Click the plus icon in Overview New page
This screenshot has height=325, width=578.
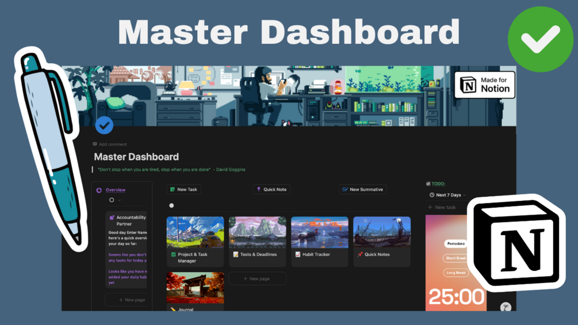(x=121, y=300)
